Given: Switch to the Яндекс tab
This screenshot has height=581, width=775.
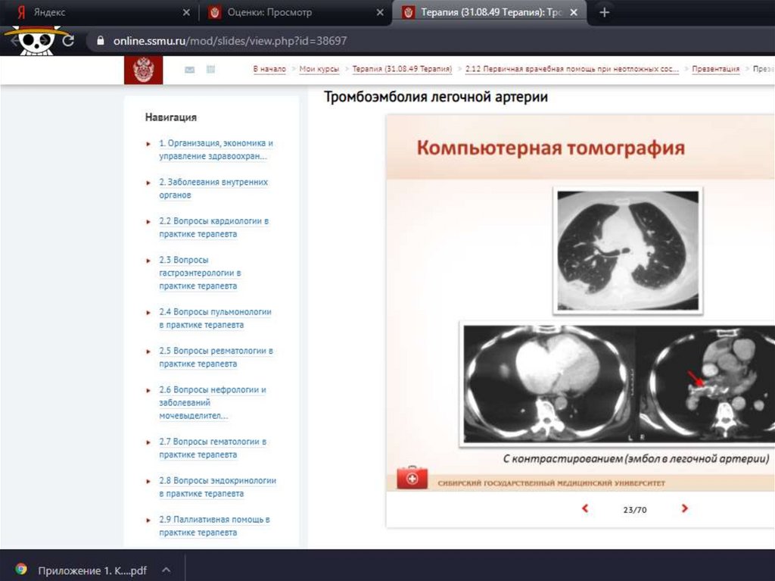Looking at the screenshot, I should tap(91, 13).
